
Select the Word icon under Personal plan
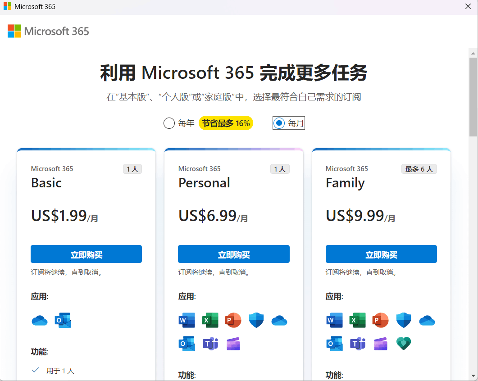[x=187, y=320]
